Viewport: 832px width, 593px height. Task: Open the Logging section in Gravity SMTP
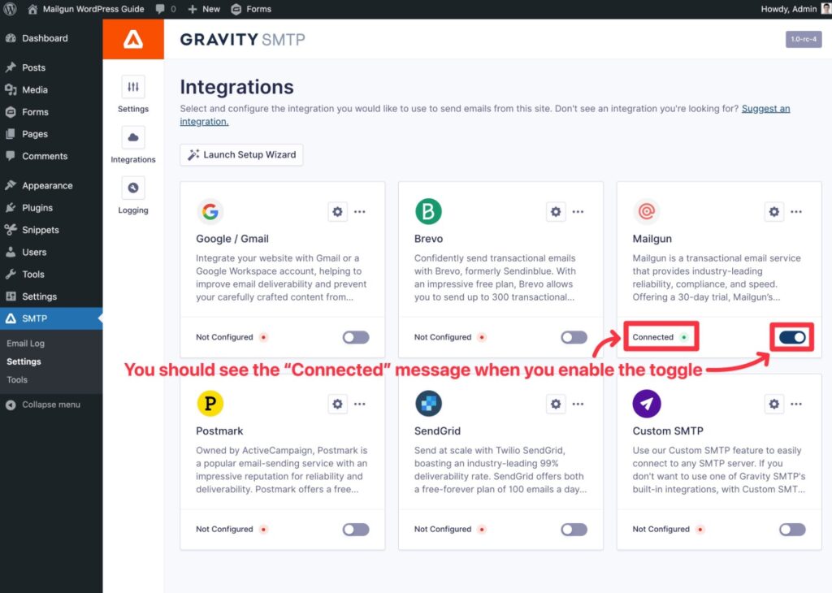tap(132, 188)
